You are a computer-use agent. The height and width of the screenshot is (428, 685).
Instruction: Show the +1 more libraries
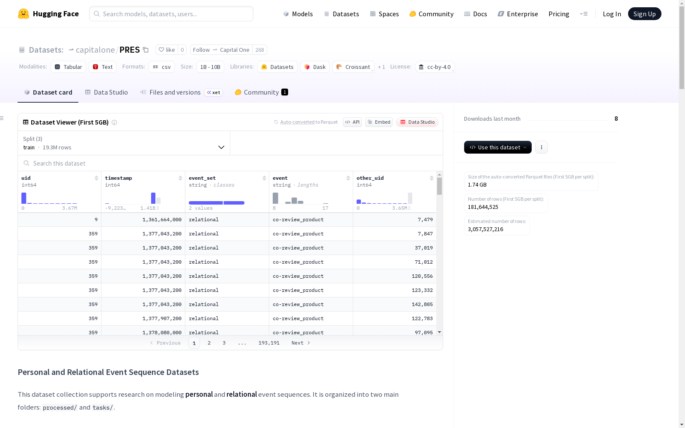381,67
